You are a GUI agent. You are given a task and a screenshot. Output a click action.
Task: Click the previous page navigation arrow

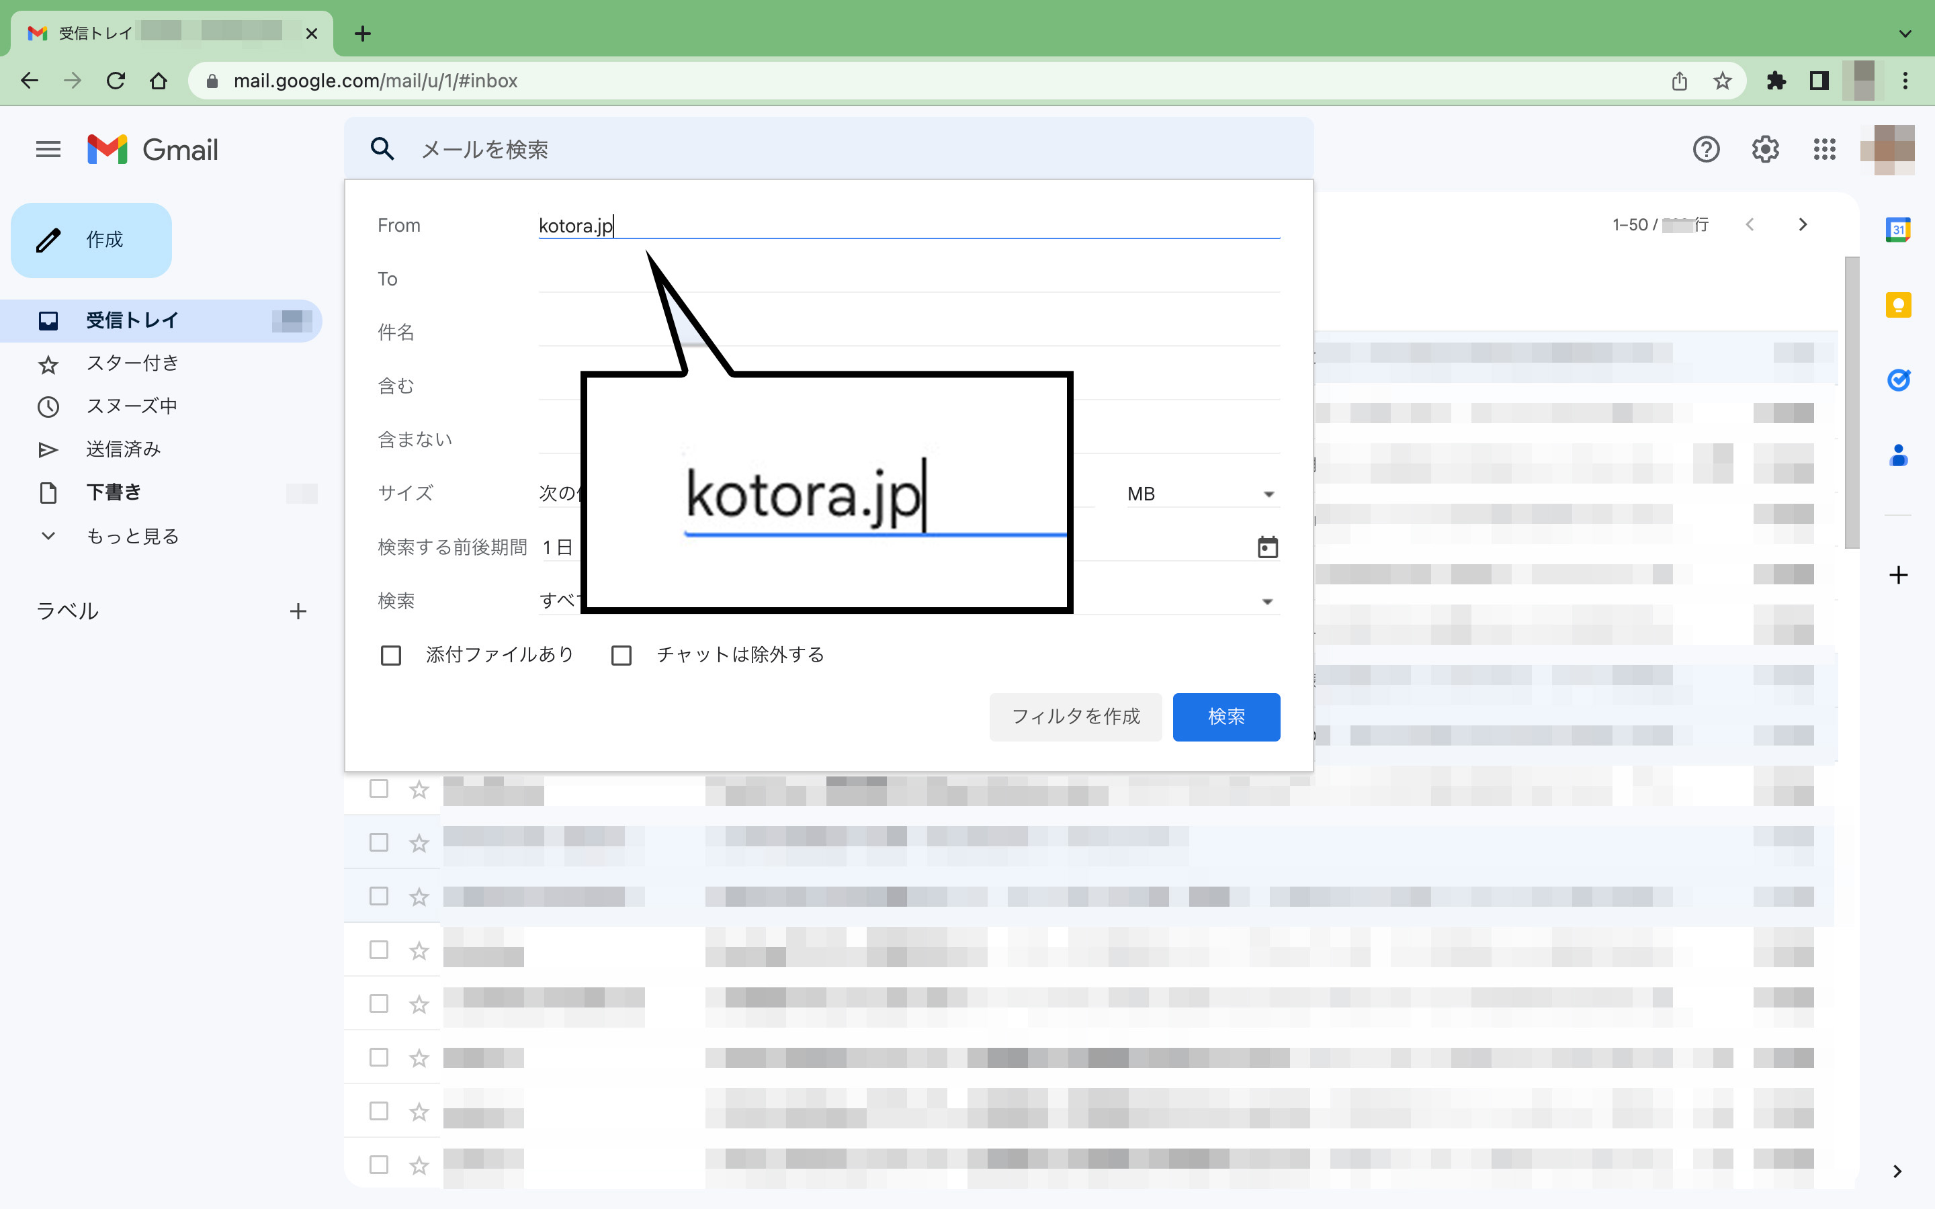point(1751,224)
